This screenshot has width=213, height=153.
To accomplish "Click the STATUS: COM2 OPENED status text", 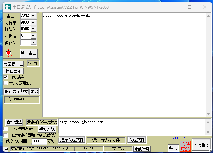I will pyautogui.click(x=42, y=149).
